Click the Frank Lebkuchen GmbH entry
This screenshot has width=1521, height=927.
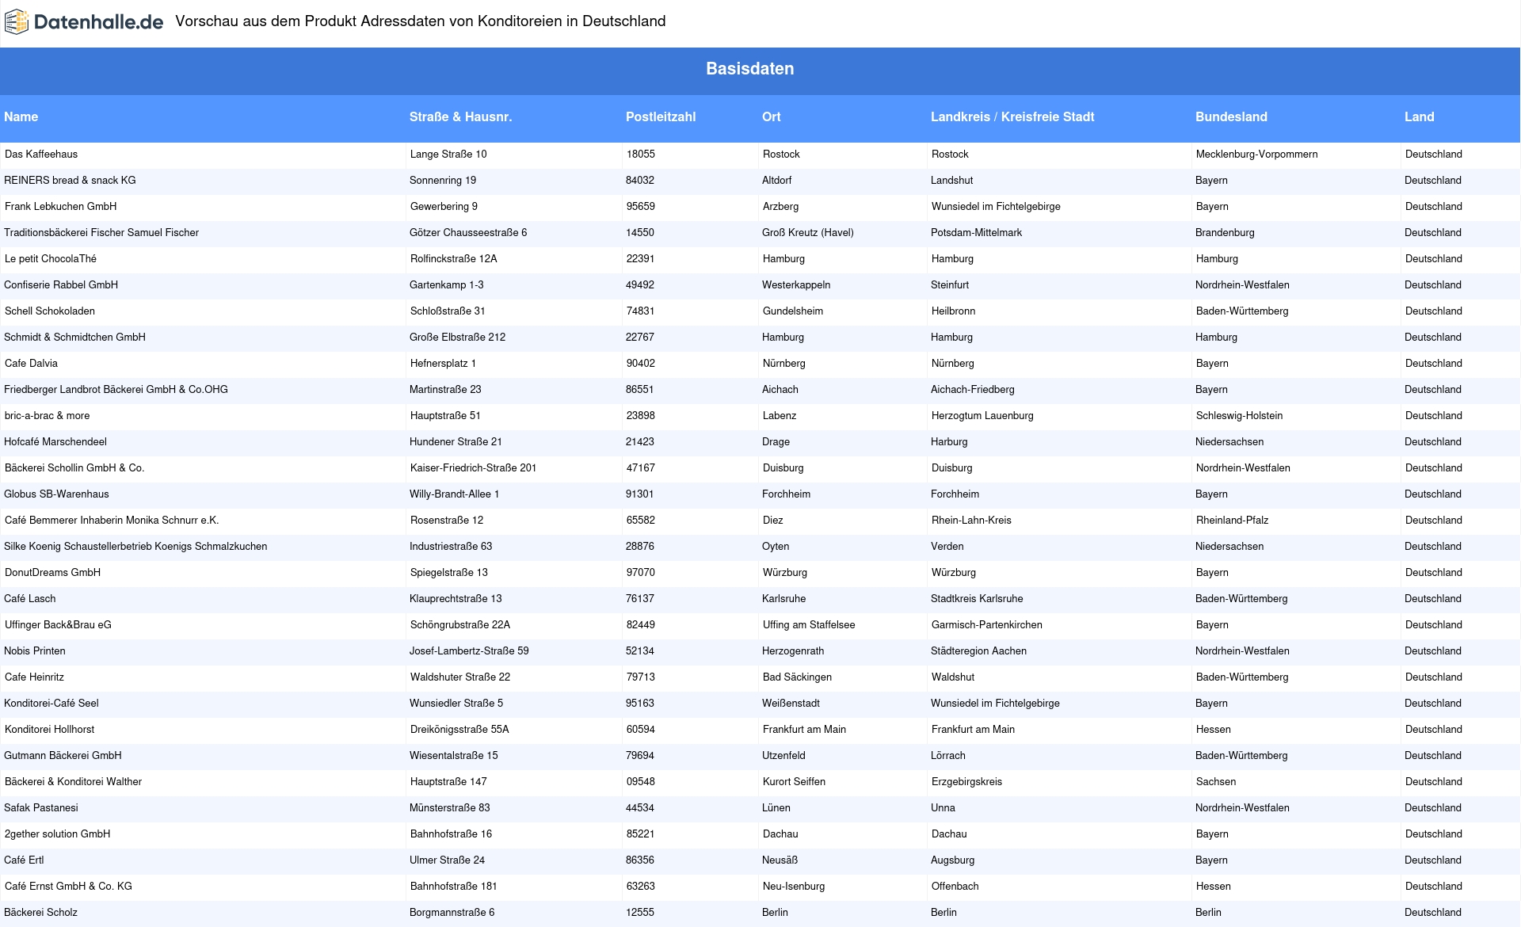pyautogui.click(x=61, y=207)
